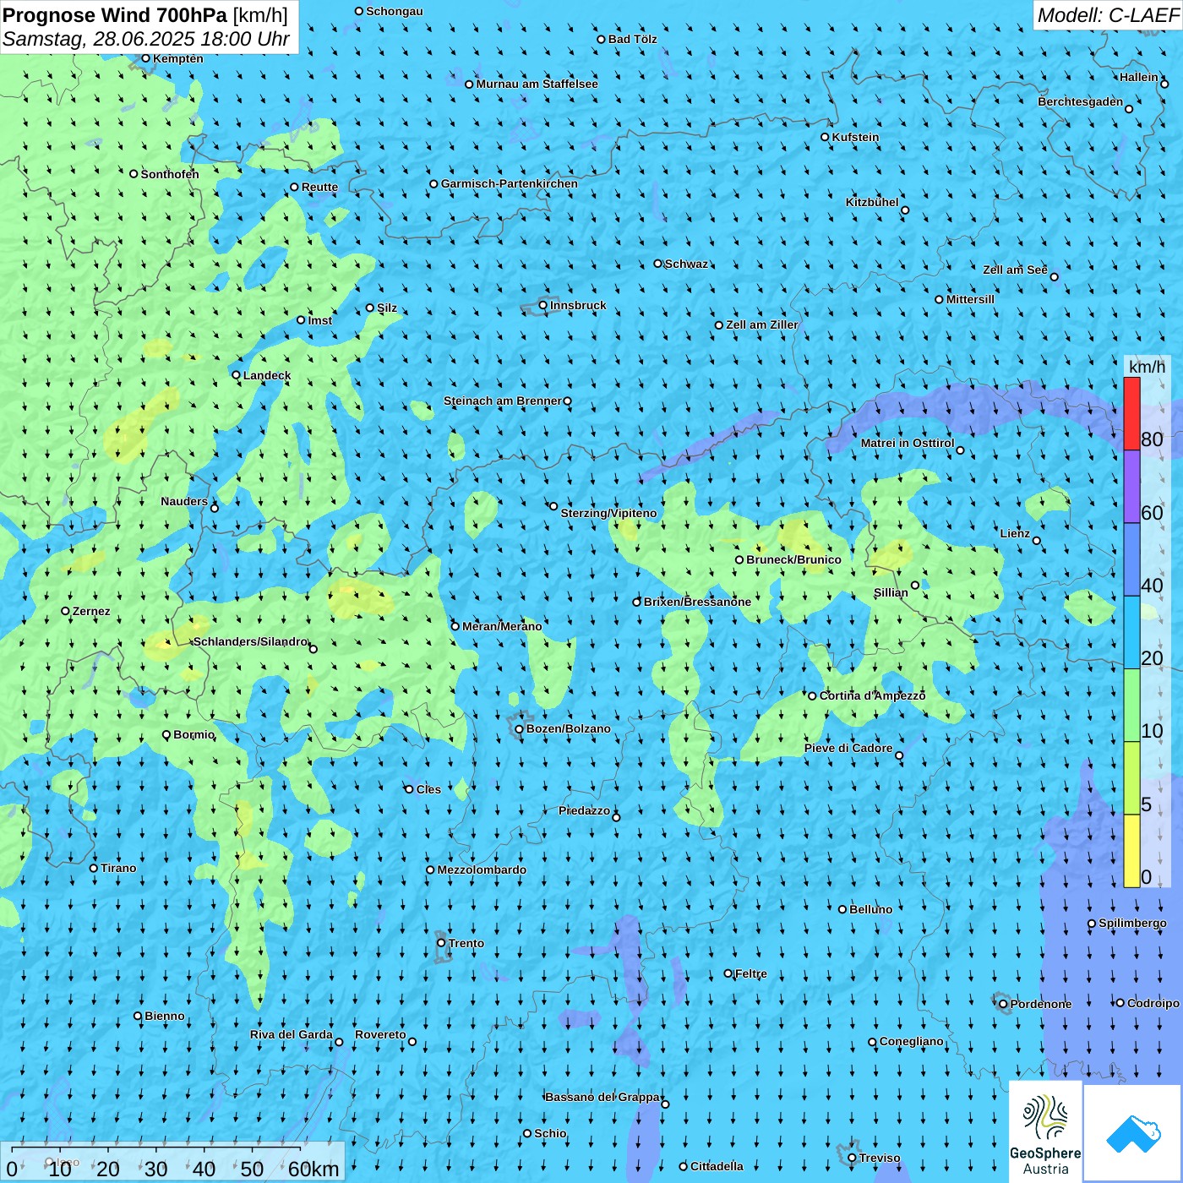
Task: Click the red 80 km/h legend swatch
Action: pyautogui.click(x=1131, y=413)
